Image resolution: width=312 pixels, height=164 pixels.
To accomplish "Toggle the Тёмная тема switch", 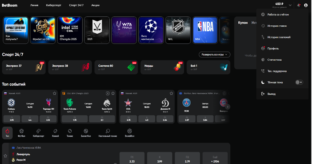I will pos(299,82).
